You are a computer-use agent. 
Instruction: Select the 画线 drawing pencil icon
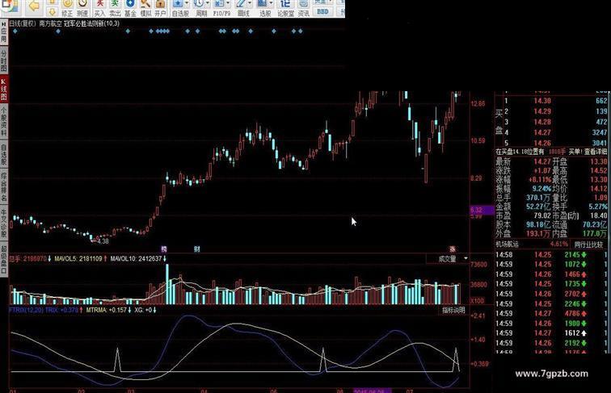[x=241, y=5]
